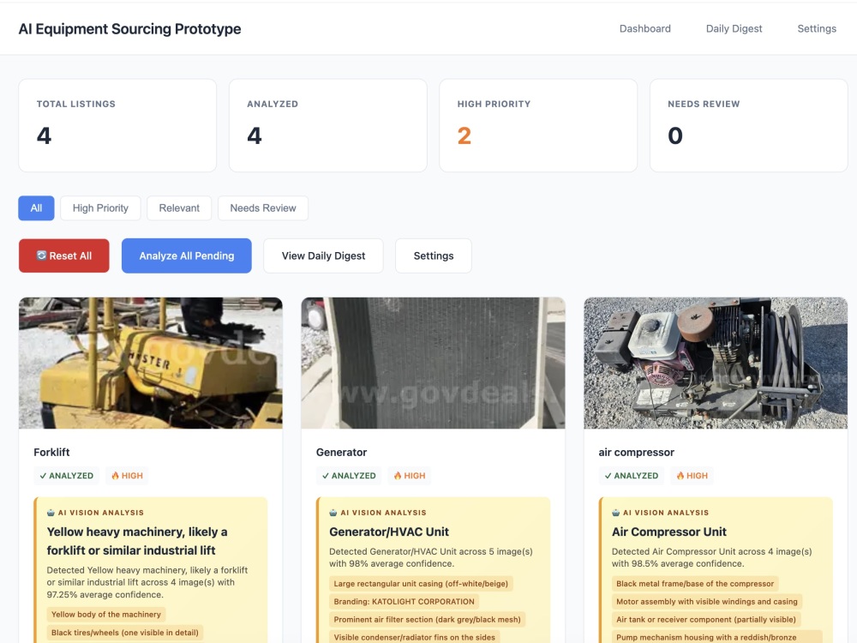Filter listings by Relevant

(x=179, y=207)
